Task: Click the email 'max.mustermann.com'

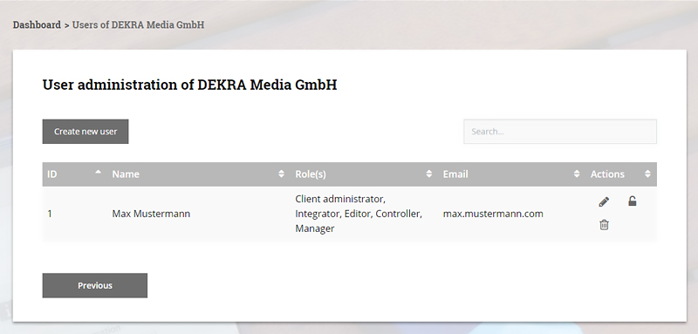Action: (493, 214)
